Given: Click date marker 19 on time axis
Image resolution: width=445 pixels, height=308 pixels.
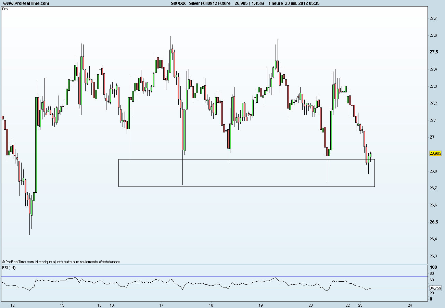Looking at the screenshot, I should point(260,305).
